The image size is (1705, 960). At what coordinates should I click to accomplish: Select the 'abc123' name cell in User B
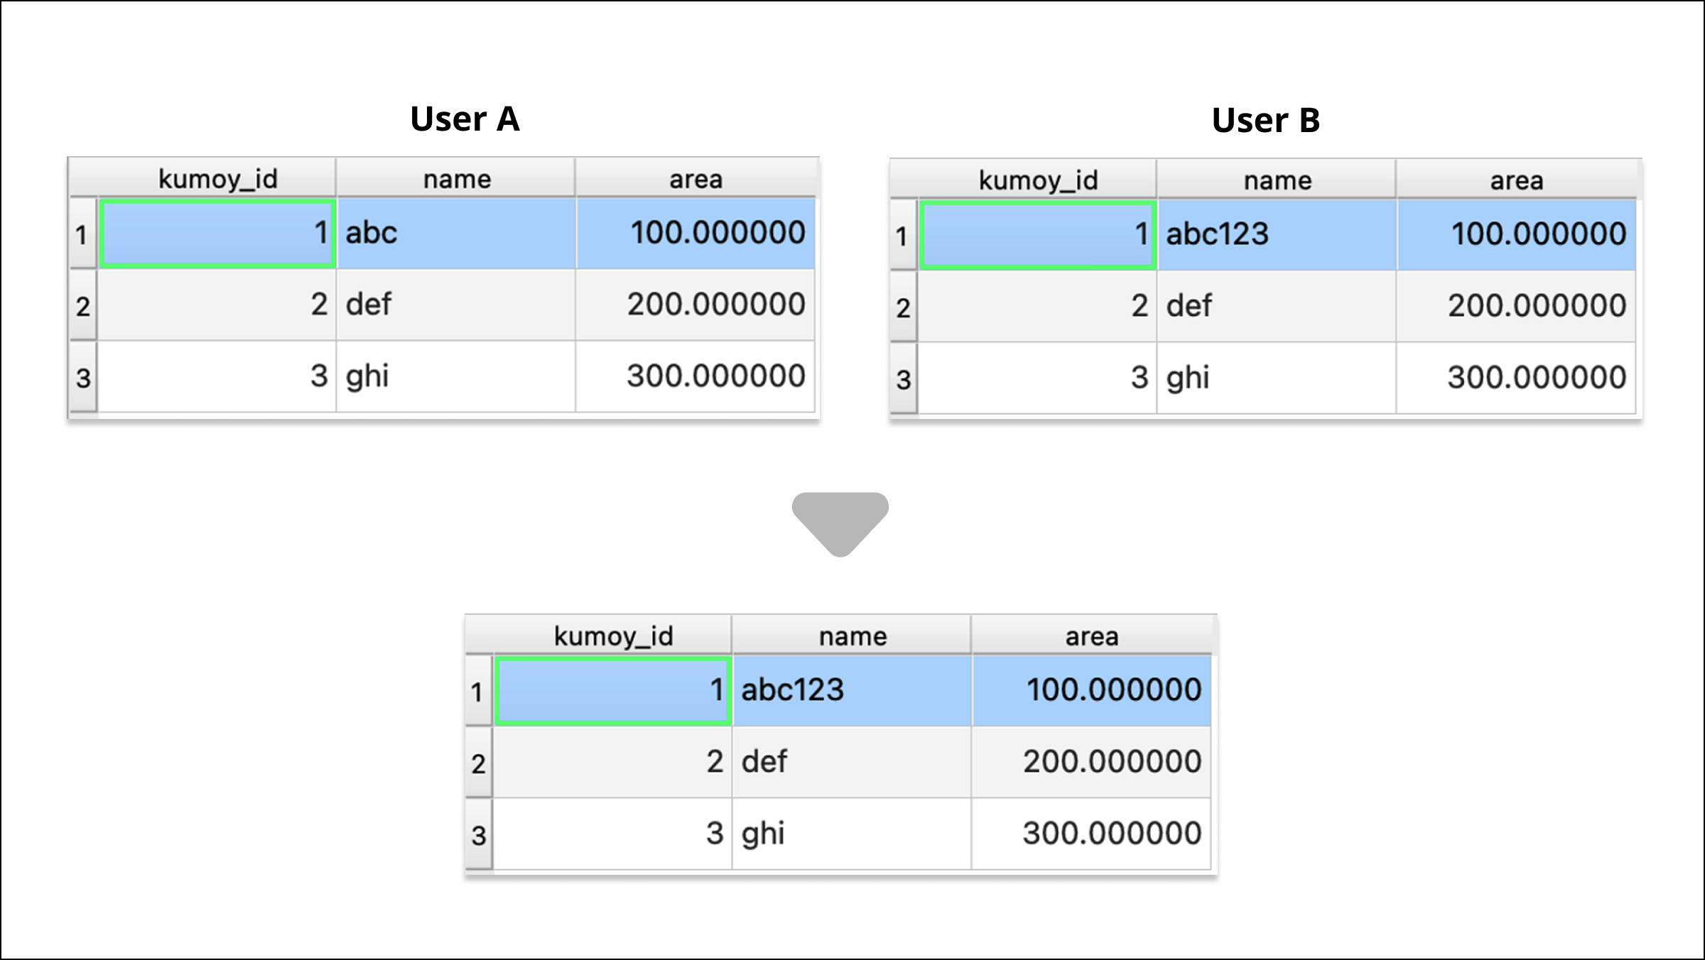(1277, 234)
